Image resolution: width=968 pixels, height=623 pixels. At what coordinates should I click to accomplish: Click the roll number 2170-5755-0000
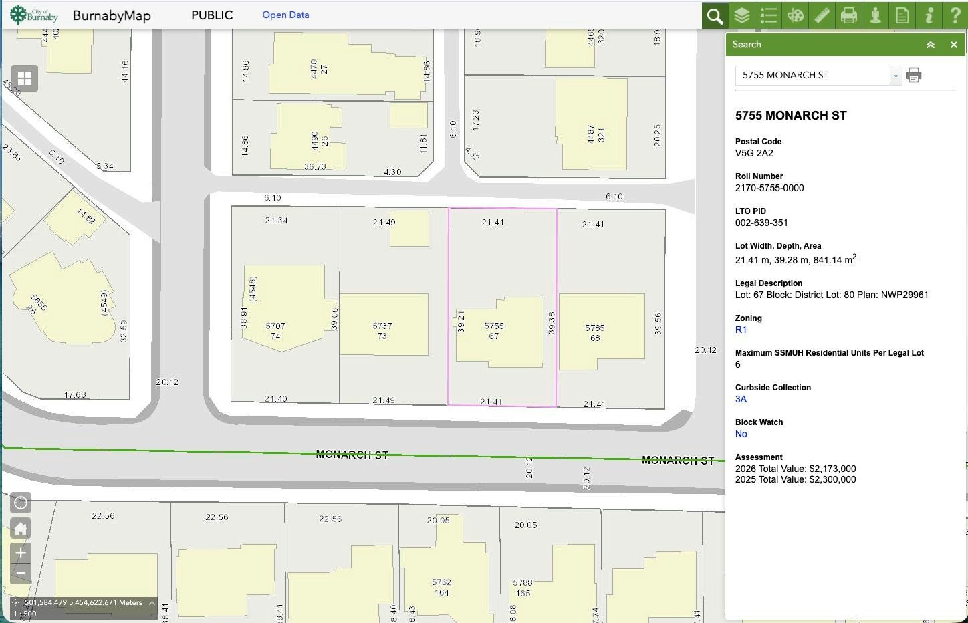(x=769, y=188)
